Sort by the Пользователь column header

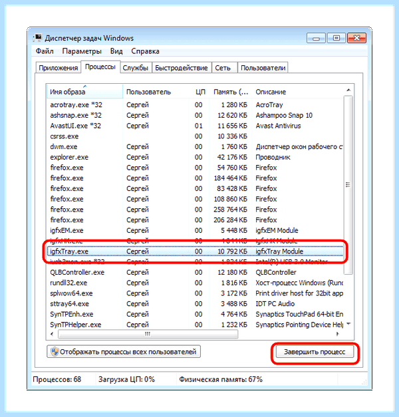pos(156,92)
